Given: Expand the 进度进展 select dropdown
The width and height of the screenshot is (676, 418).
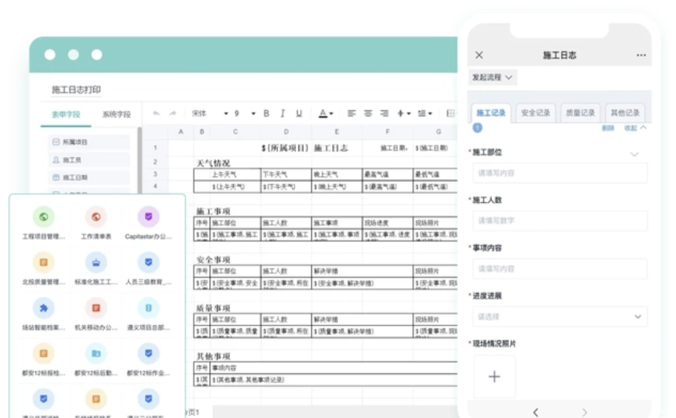Looking at the screenshot, I should click(637, 317).
